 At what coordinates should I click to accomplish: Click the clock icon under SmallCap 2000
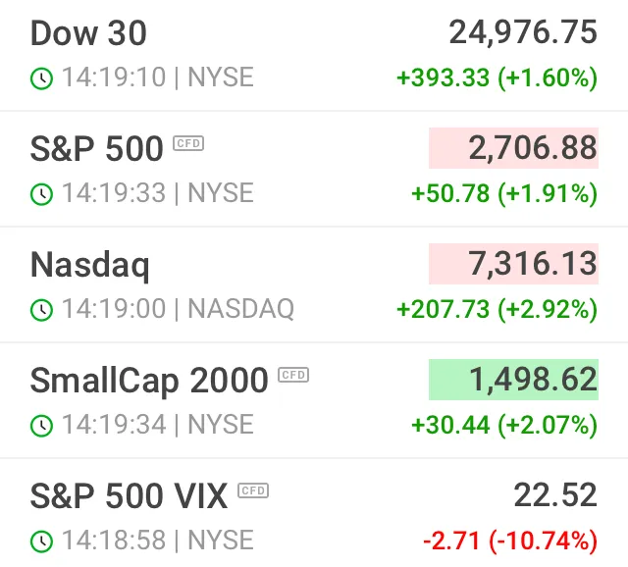(x=41, y=426)
